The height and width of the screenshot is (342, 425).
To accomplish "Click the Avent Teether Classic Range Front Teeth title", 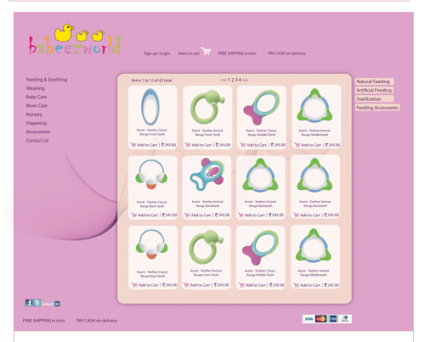I will (152, 132).
